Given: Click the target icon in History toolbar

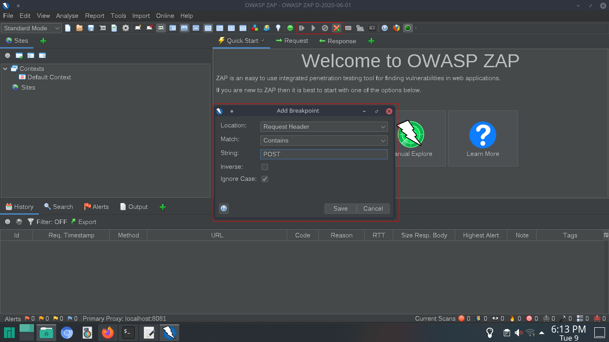Looking at the screenshot, I should coord(8,222).
